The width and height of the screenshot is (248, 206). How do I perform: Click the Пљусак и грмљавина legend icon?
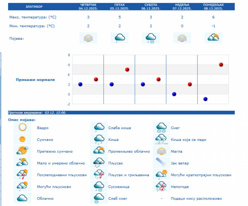[x=99, y=175]
